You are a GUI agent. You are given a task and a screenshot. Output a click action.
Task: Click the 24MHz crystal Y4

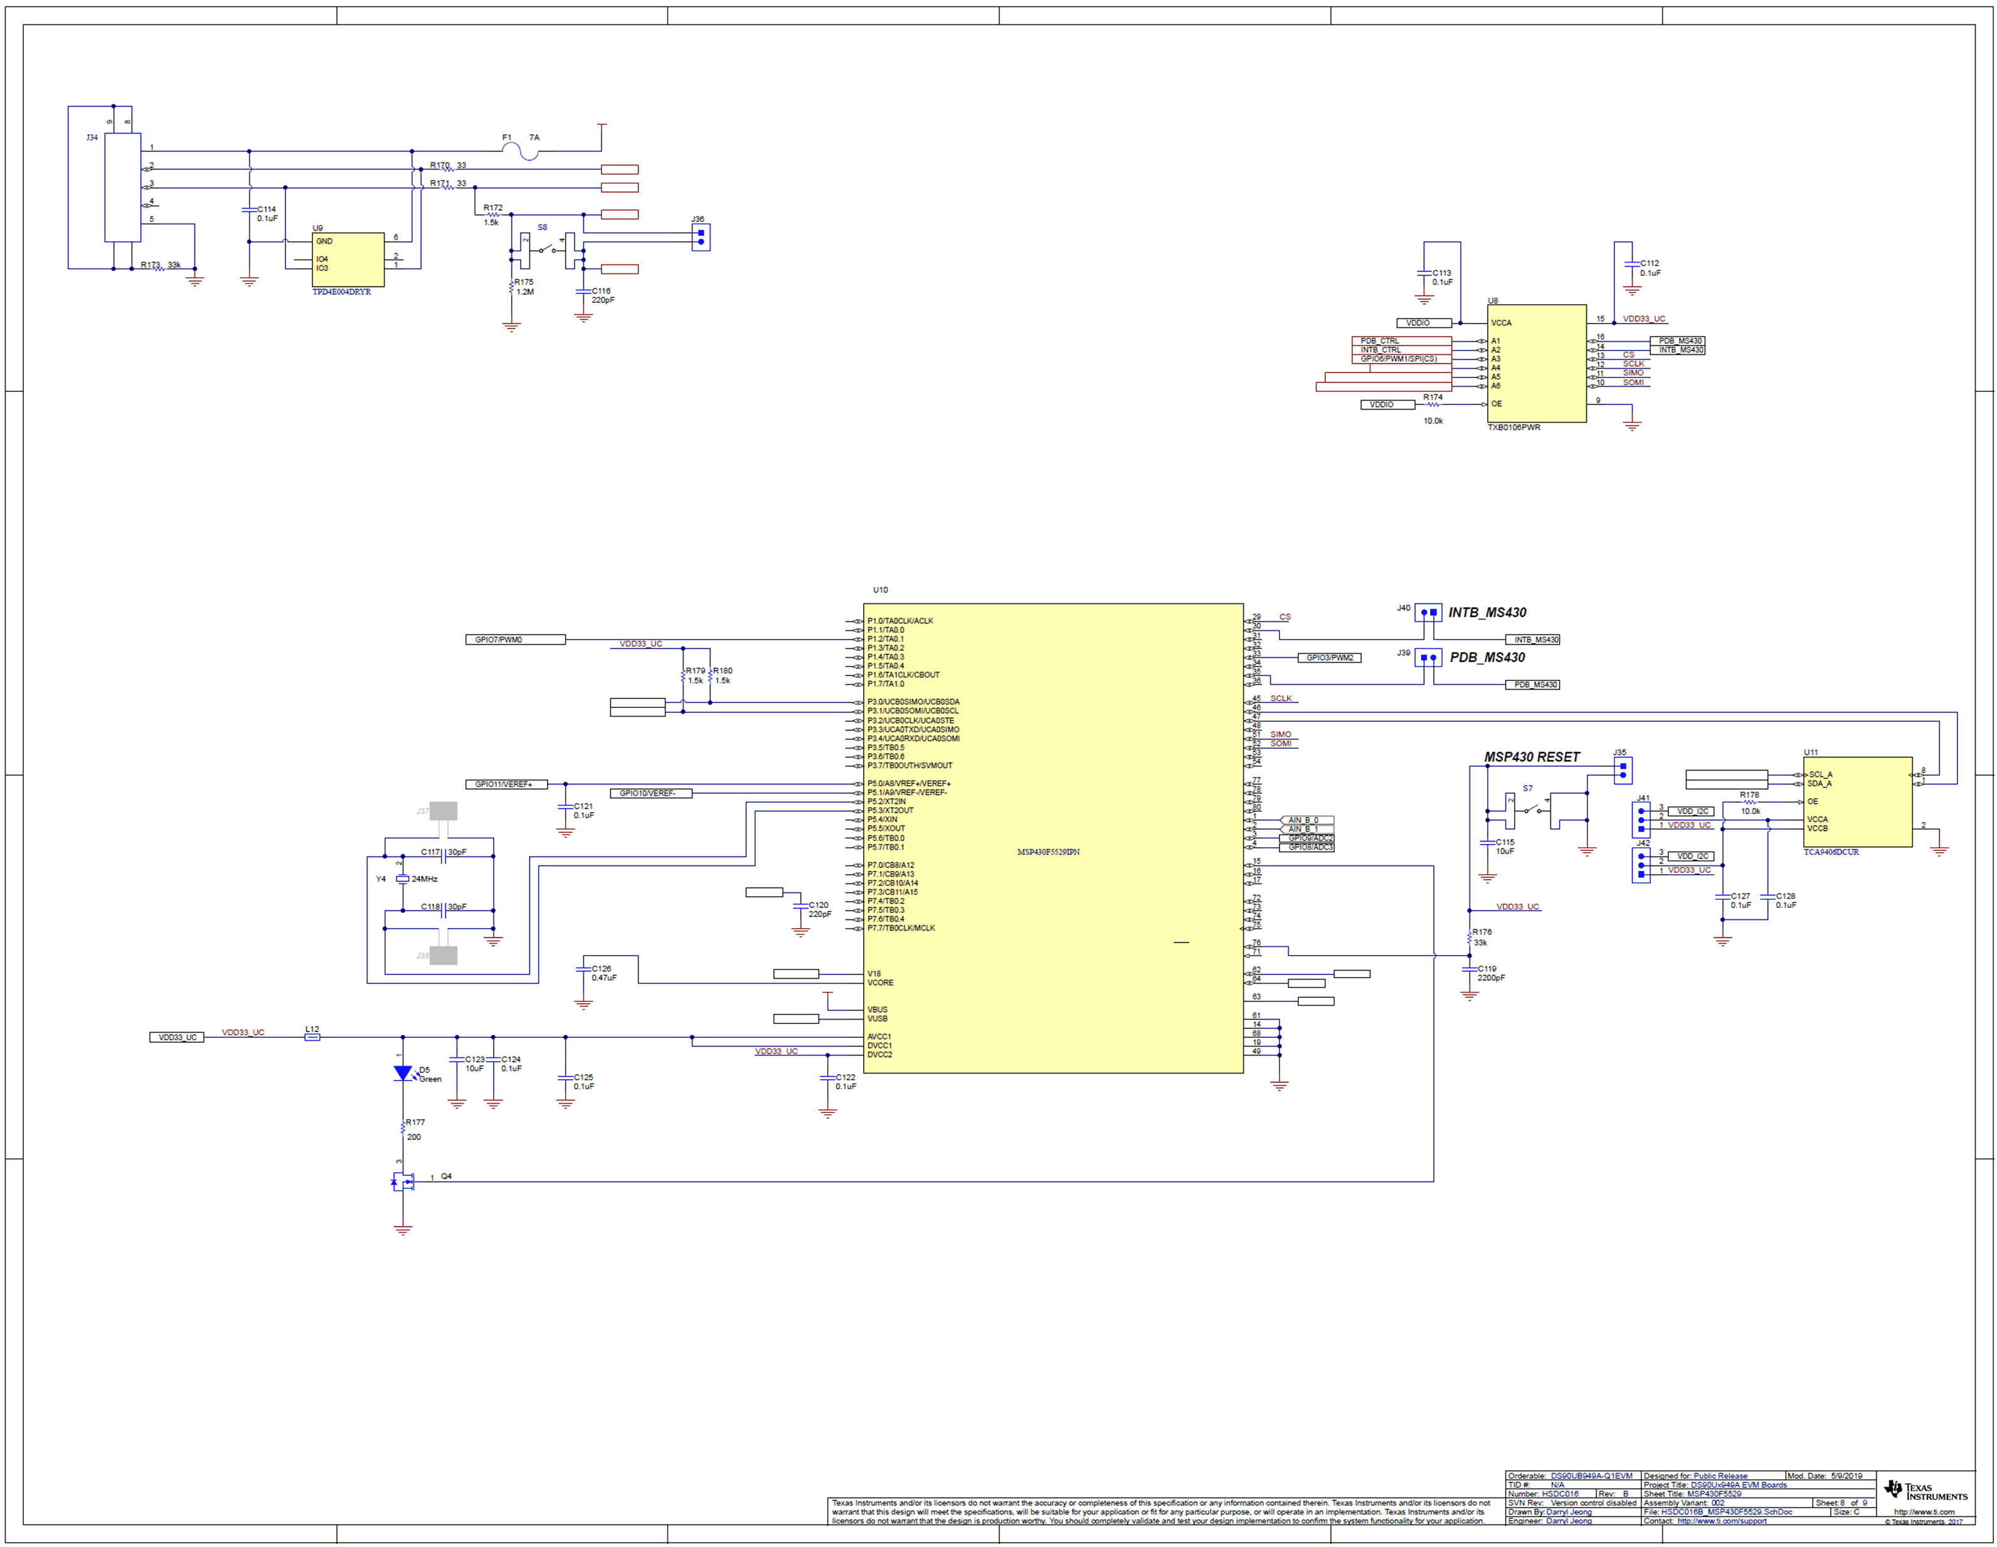pyautogui.click(x=403, y=880)
